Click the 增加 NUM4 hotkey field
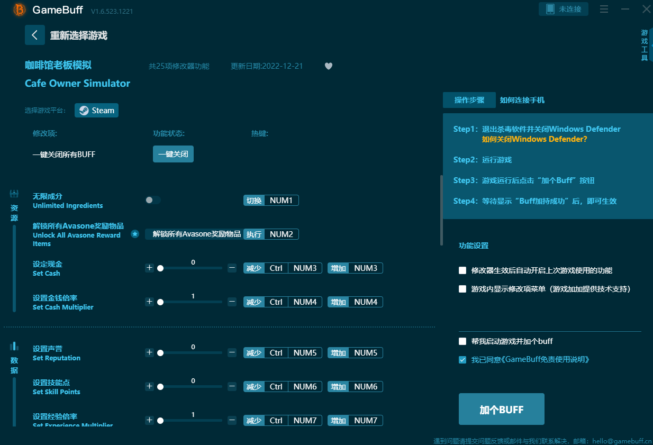The height and width of the screenshot is (445, 653). click(x=355, y=302)
